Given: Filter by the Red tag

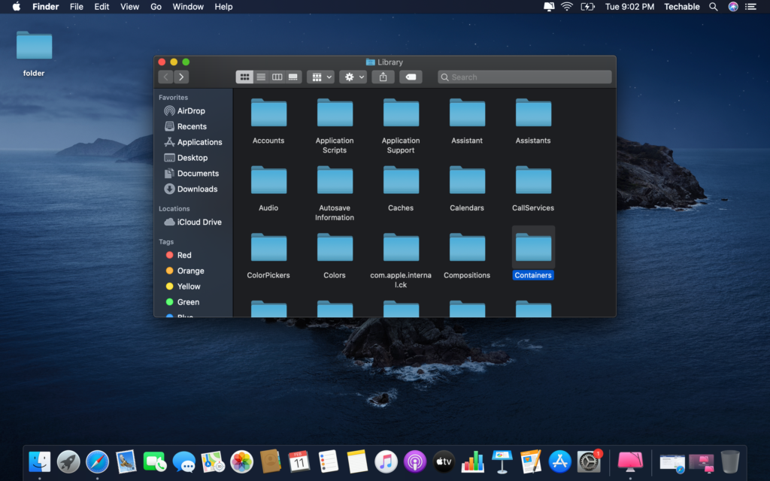Looking at the screenshot, I should click(183, 255).
